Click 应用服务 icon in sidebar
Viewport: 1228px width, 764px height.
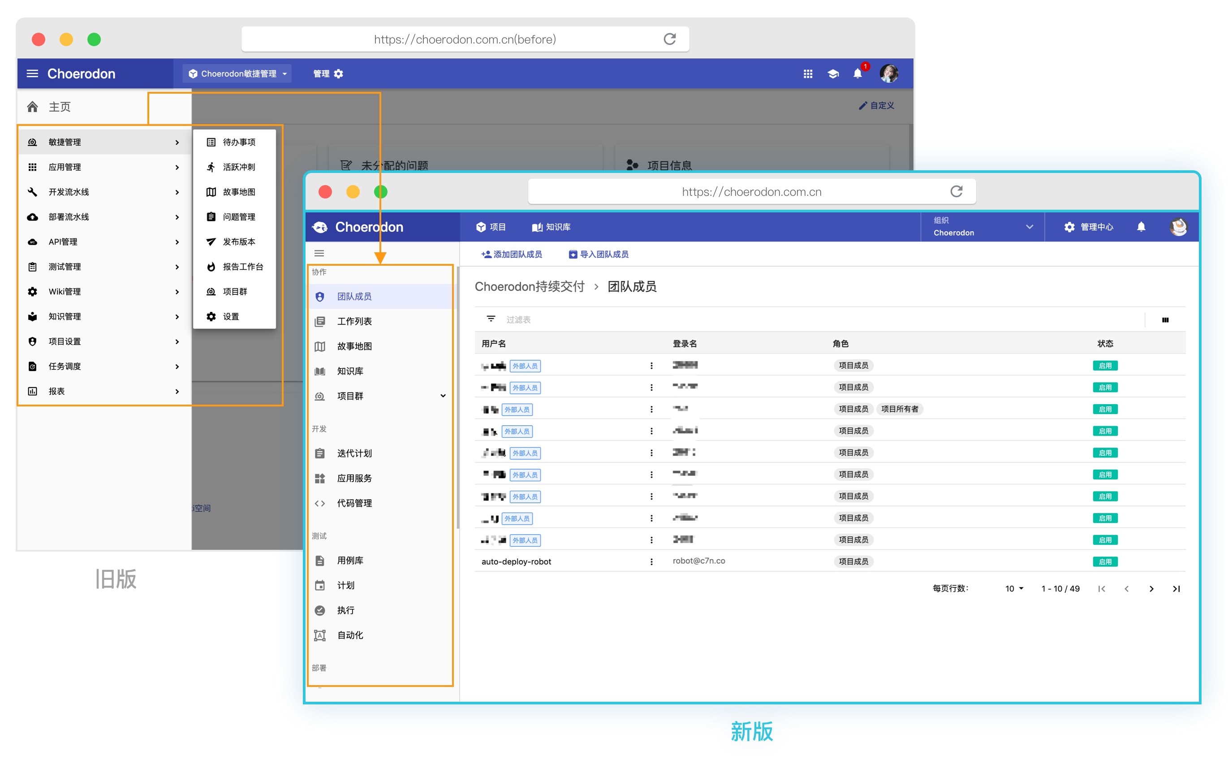320,478
